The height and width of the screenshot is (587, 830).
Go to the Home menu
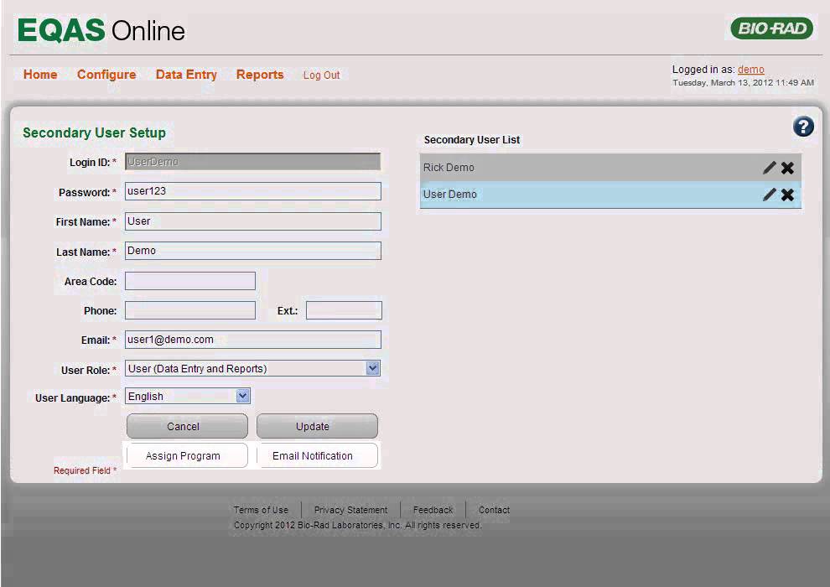pyautogui.click(x=40, y=75)
